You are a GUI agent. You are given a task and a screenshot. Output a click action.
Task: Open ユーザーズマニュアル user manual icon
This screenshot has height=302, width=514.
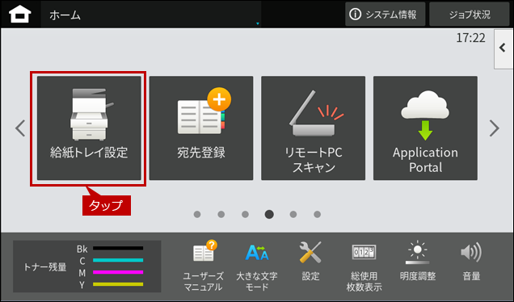click(203, 266)
